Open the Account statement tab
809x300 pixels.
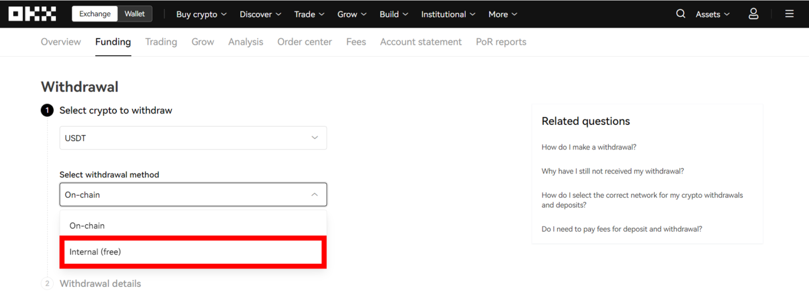click(x=421, y=42)
